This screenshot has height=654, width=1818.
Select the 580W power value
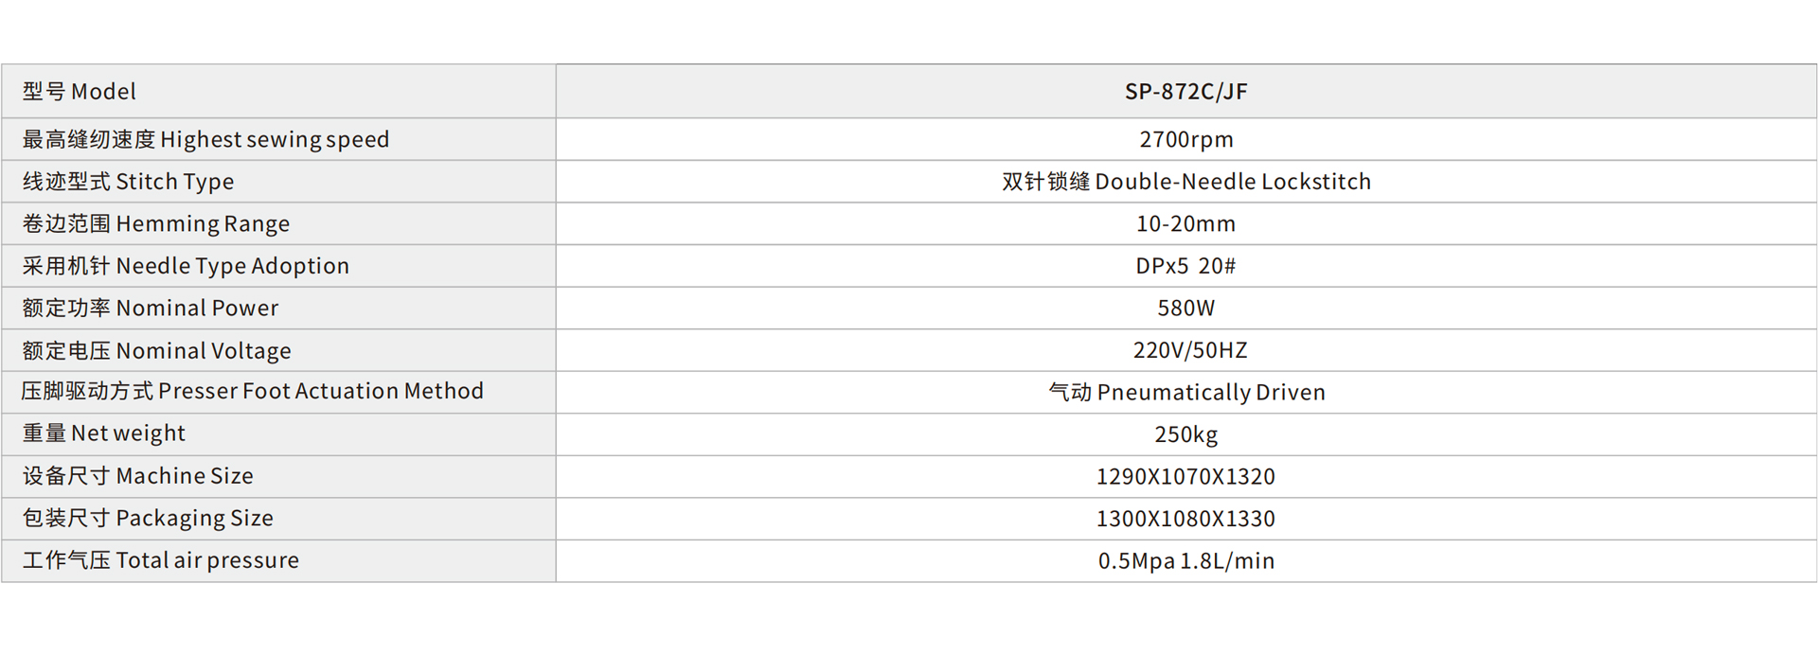tap(1185, 309)
